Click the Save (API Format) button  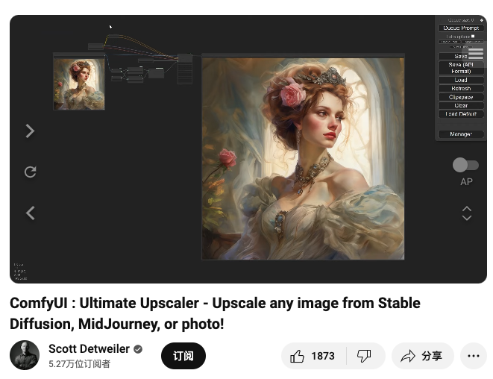coord(461,68)
